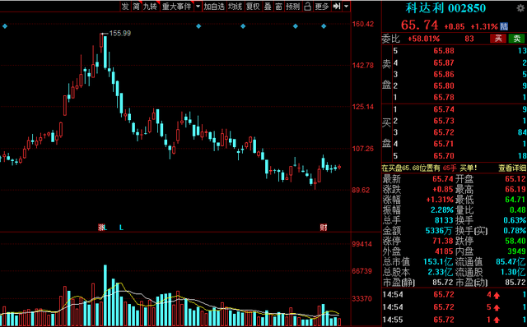Toggle the 九转 indicator

[150, 7]
